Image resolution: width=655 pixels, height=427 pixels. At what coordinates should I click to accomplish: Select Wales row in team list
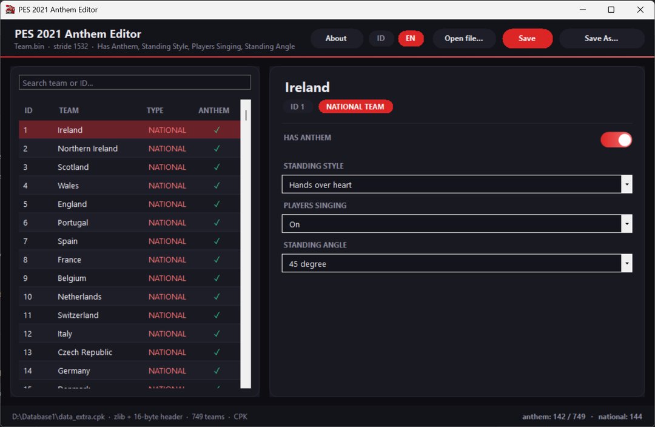coord(130,186)
